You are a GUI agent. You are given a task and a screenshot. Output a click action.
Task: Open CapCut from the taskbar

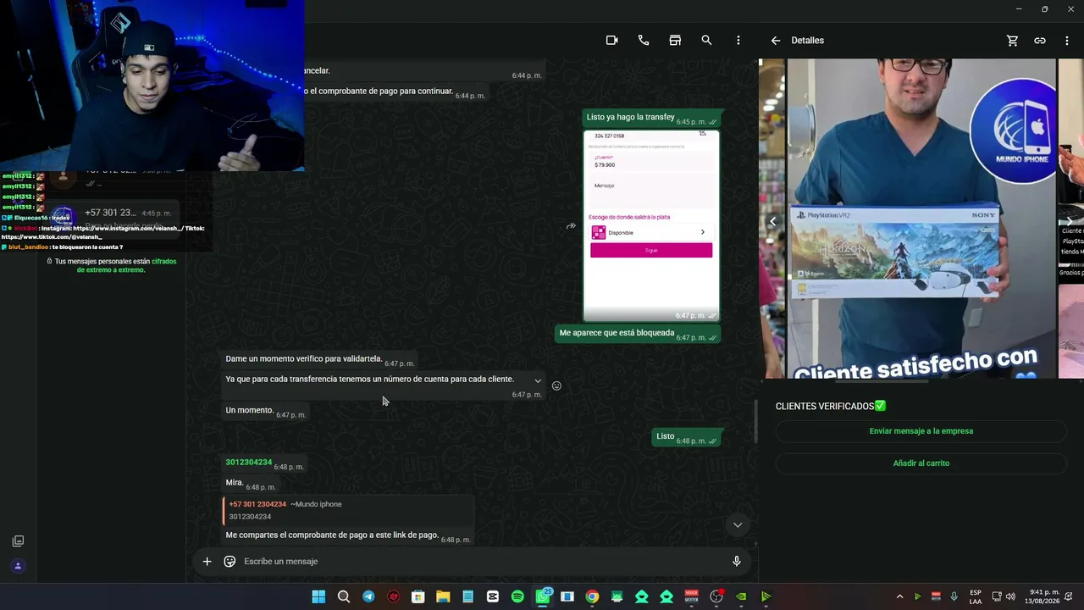[x=493, y=596]
